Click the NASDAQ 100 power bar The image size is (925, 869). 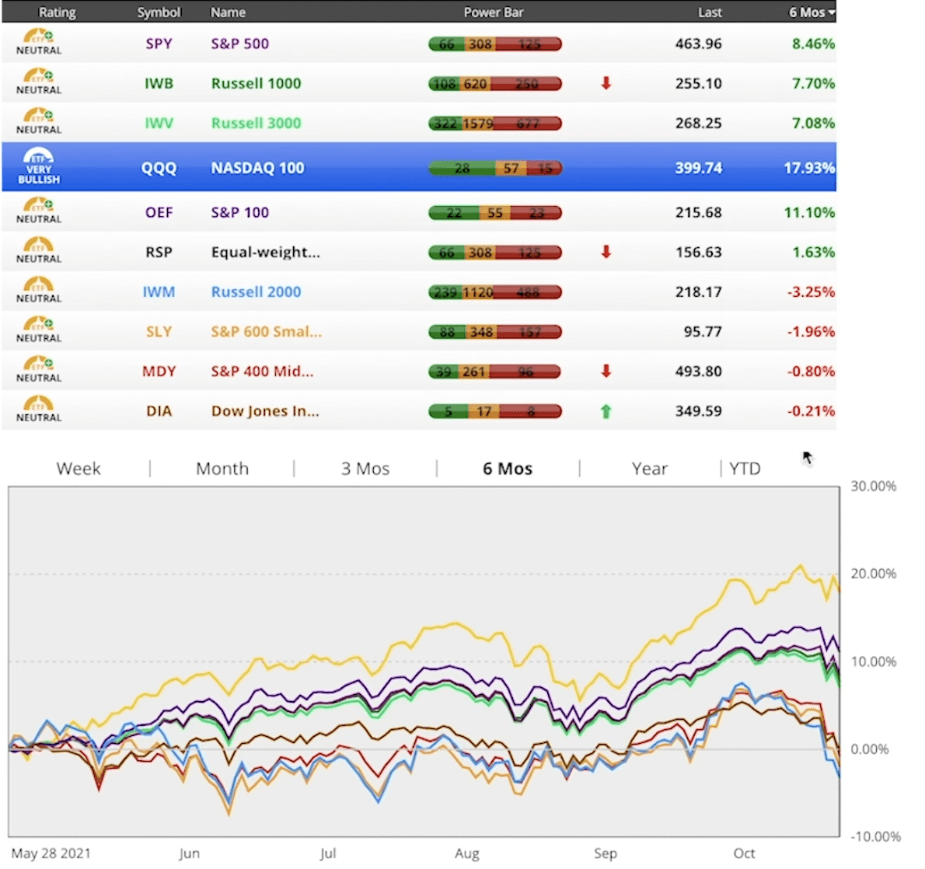click(x=495, y=168)
